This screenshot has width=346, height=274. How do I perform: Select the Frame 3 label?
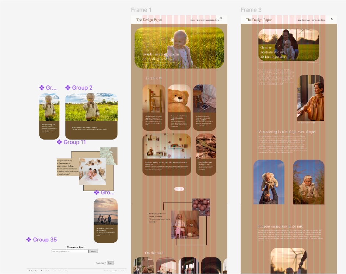[x=251, y=10]
